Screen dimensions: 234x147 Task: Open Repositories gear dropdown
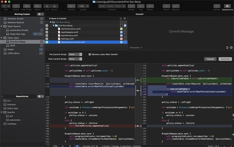(x=41, y=96)
